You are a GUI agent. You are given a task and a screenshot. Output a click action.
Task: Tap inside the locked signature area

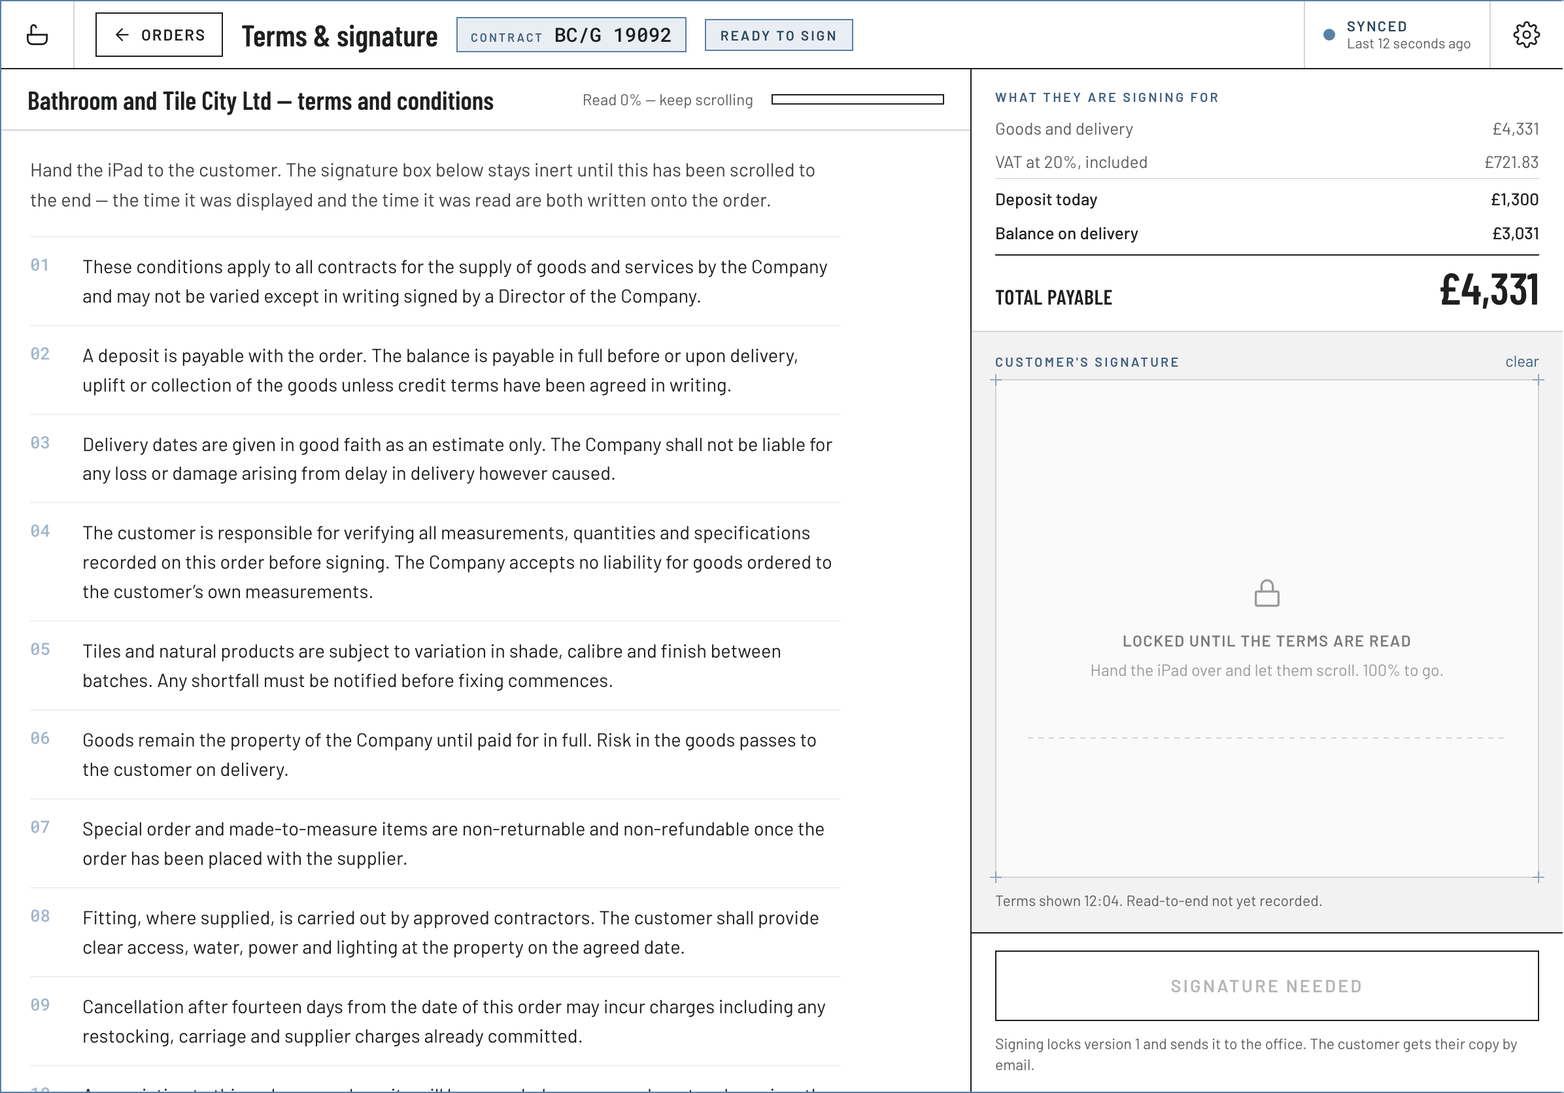[x=1267, y=629]
